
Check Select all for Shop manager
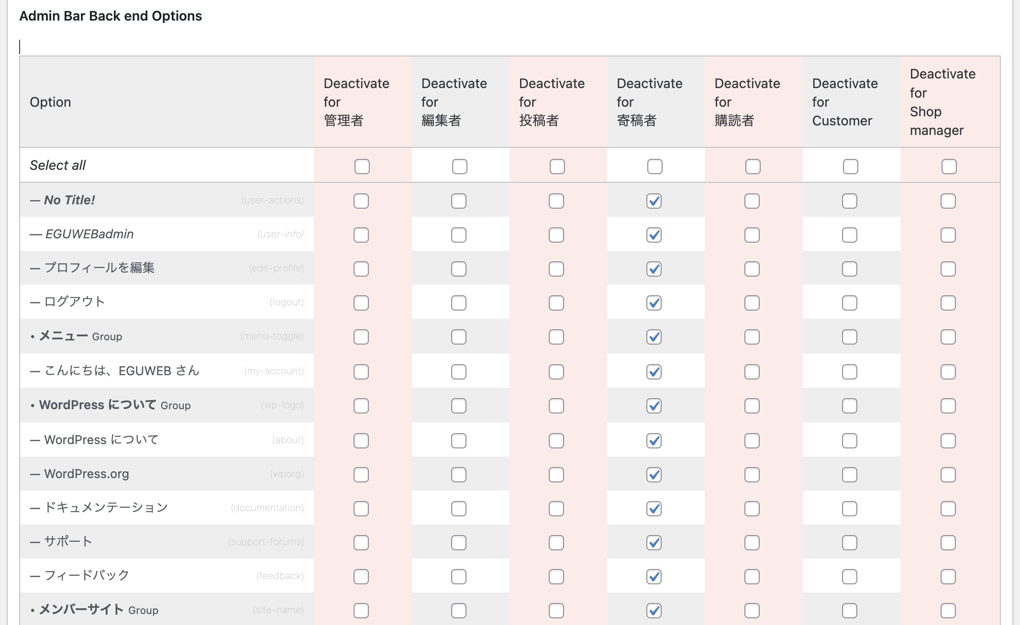pos(949,167)
